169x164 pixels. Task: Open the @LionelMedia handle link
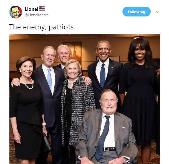[x=37, y=15]
